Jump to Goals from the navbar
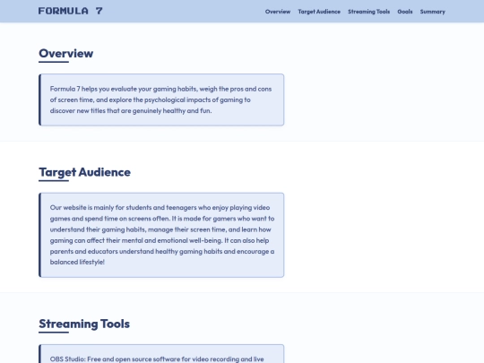 [x=404, y=12]
